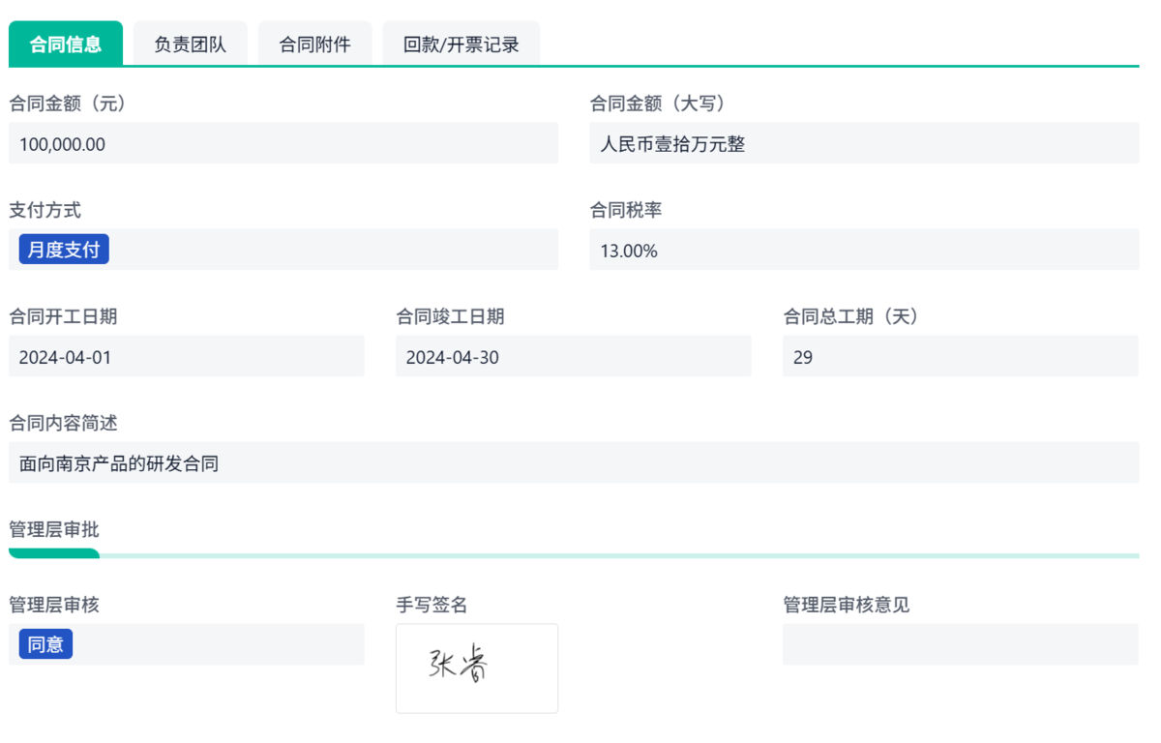Focus the 合同金额（大写） field

pos(864,144)
